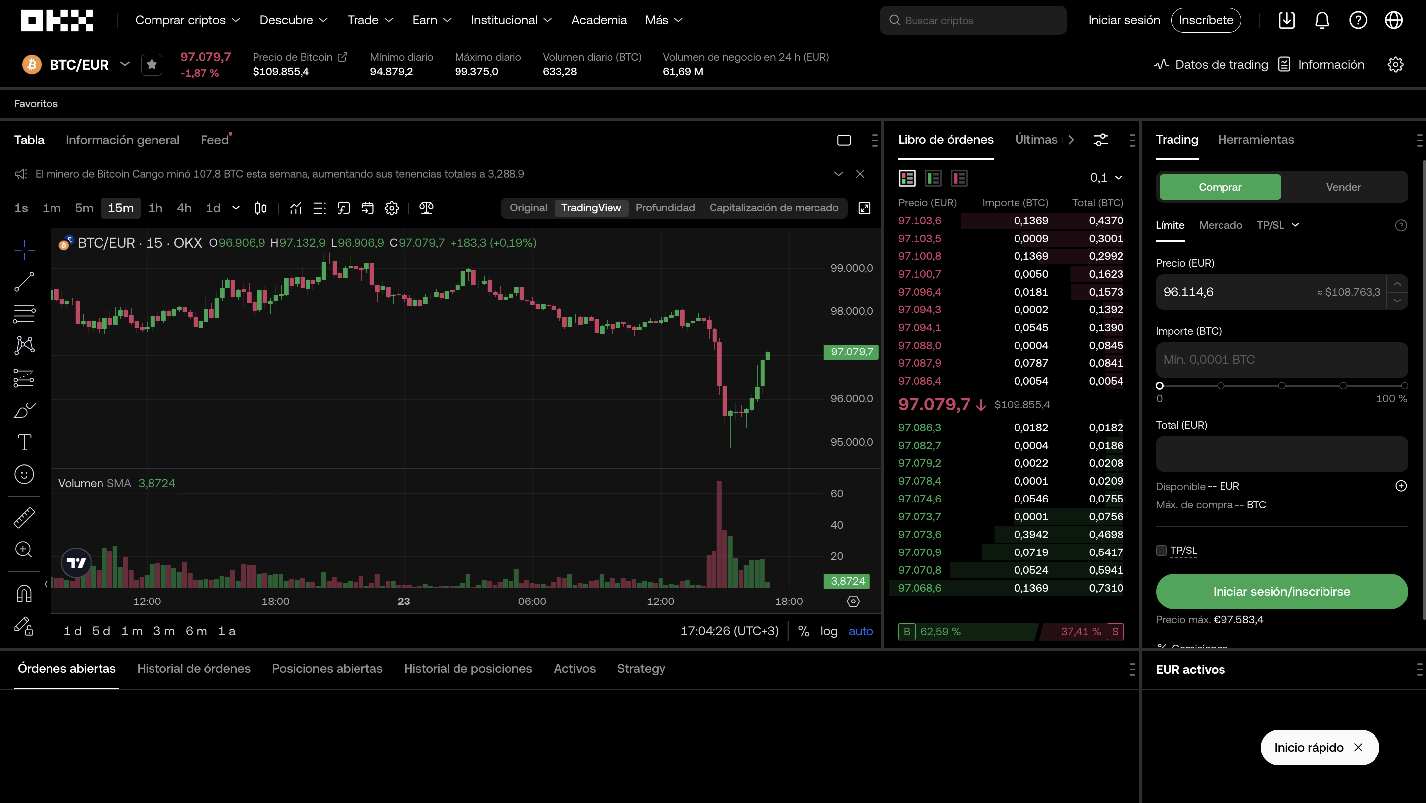Select the text annotation tool

click(x=24, y=442)
